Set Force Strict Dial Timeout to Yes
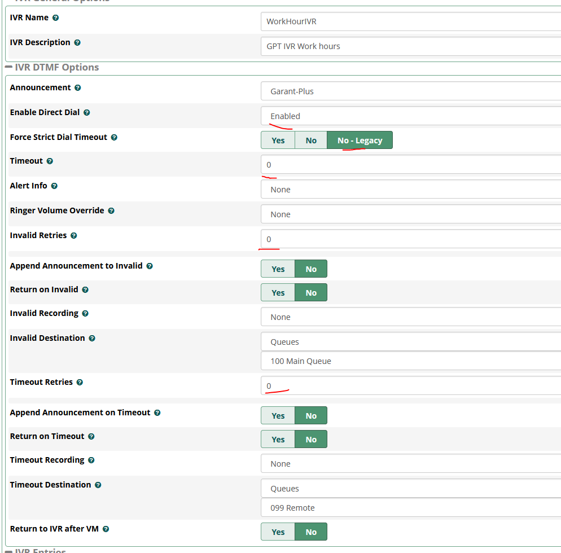 (x=278, y=141)
